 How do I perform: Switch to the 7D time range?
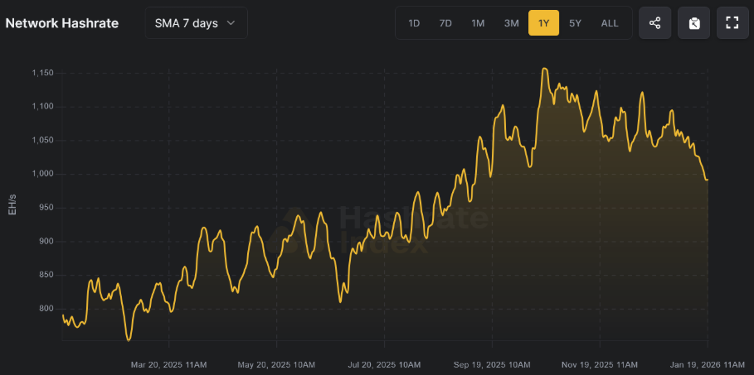[445, 23]
